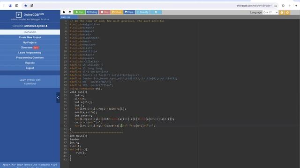
Task: Collapse the sidebar with the arrow handle
Action: click(58, 98)
